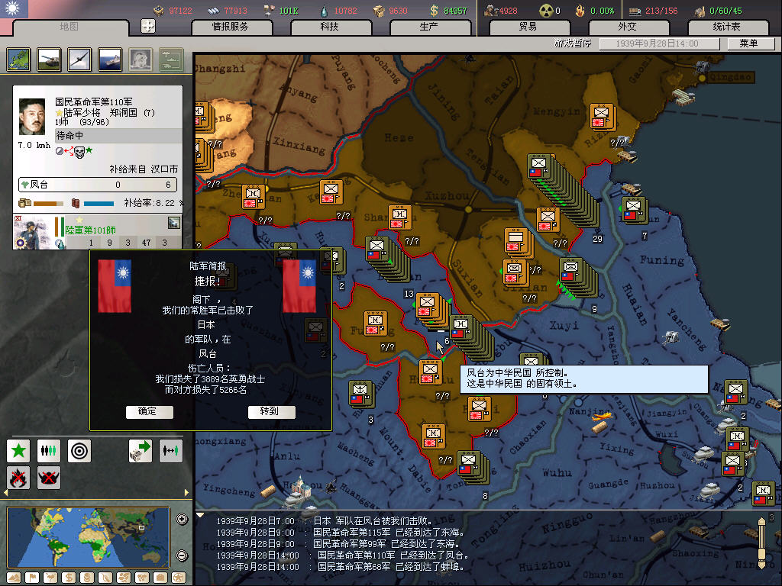Viewport: 782px width, 586px height.
Task: Click log entry 国民革命军第110军 已经到达了凤台
Action: tap(342, 555)
